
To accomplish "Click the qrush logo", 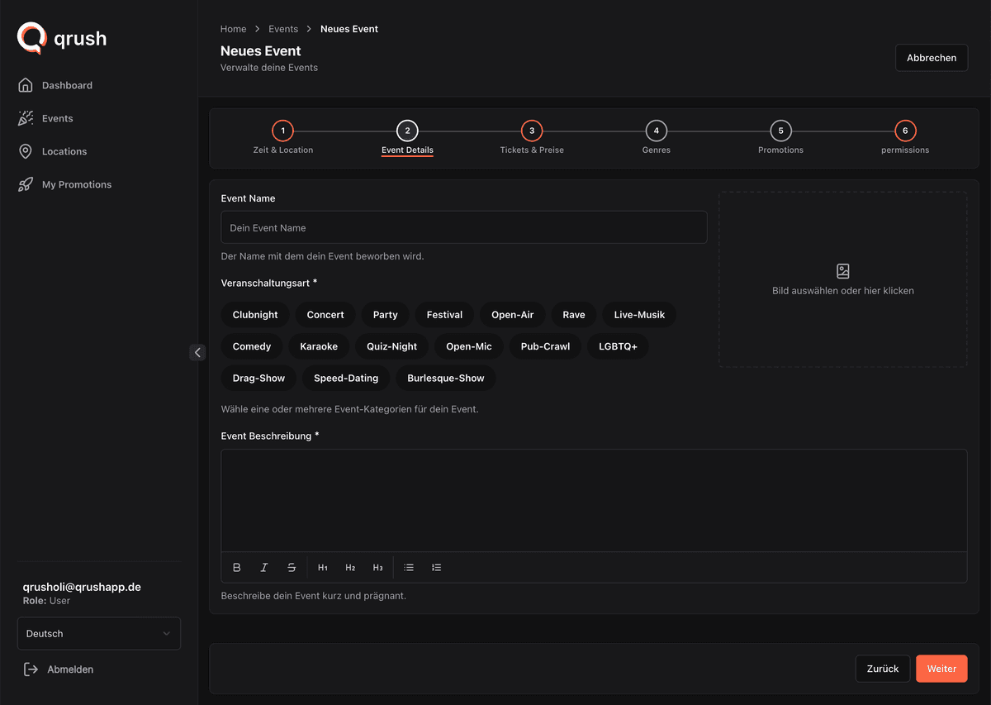I will pos(62,38).
